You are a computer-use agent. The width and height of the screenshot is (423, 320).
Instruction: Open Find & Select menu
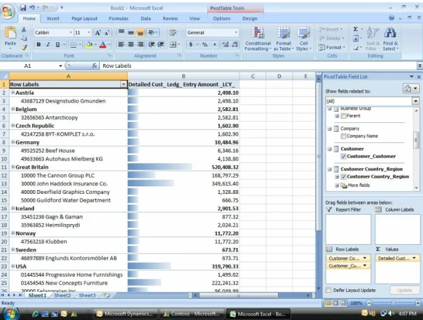(390, 39)
